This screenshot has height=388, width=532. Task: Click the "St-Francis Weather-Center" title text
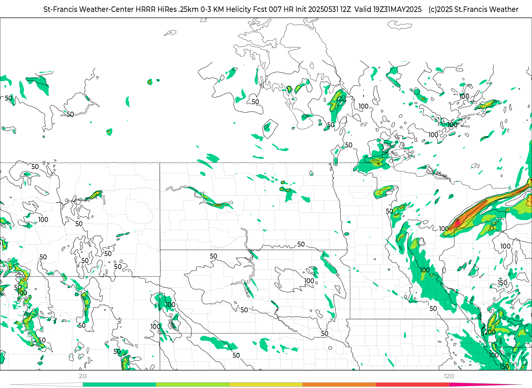(x=88, y=9)
